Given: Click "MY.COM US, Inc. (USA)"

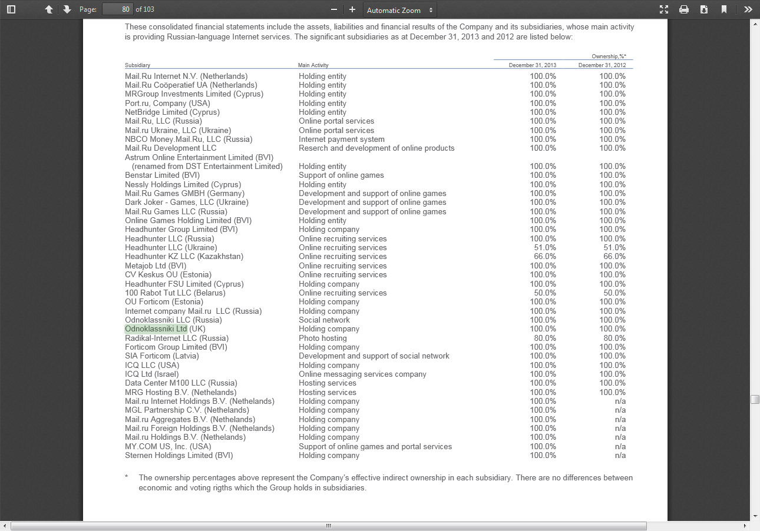Looking at the screenshot, I should pos(168,447).
